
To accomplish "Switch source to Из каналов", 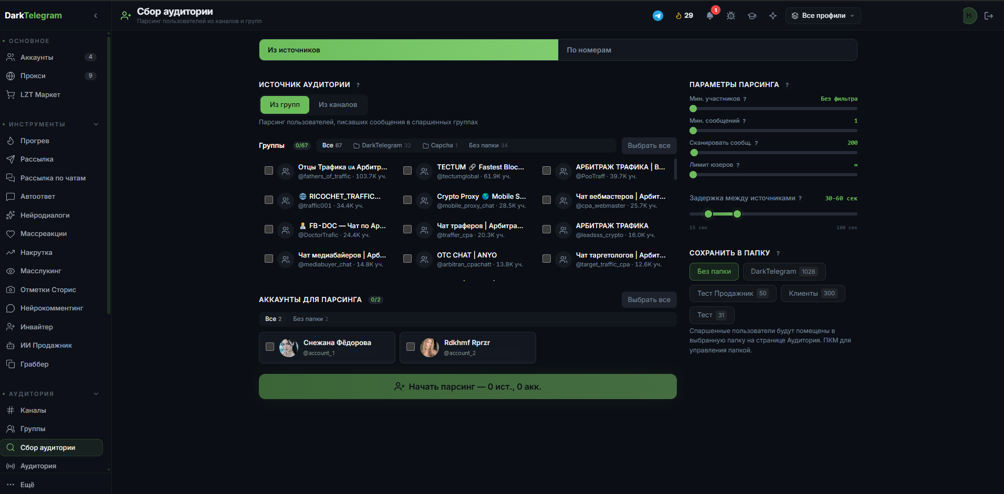I will tap(338, 105).
